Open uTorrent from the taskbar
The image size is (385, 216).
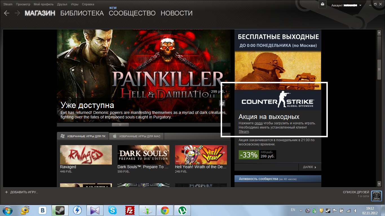point(182,210)
